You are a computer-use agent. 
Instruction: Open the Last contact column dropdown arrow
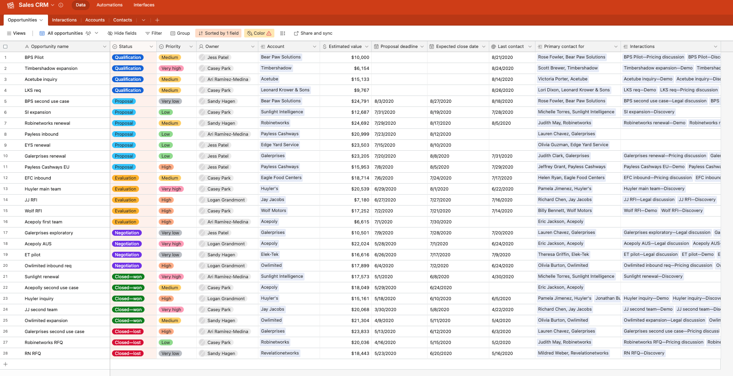(530, 47)
